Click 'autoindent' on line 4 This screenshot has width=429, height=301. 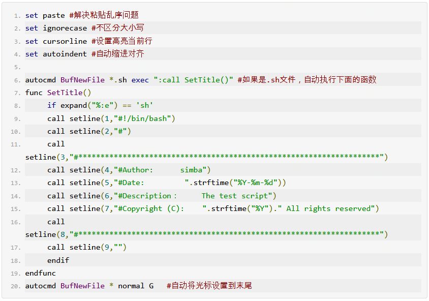[65, 54]
